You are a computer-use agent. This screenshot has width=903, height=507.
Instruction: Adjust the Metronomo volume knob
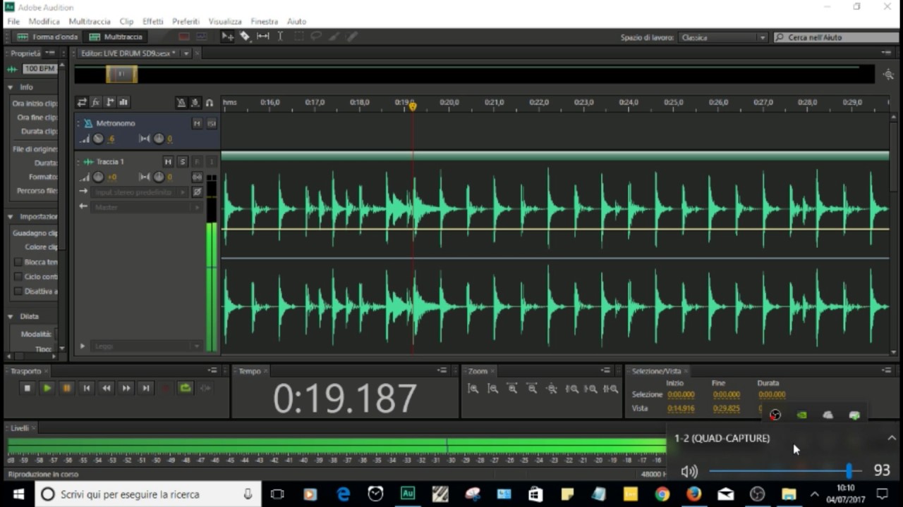tap(99, 139)
